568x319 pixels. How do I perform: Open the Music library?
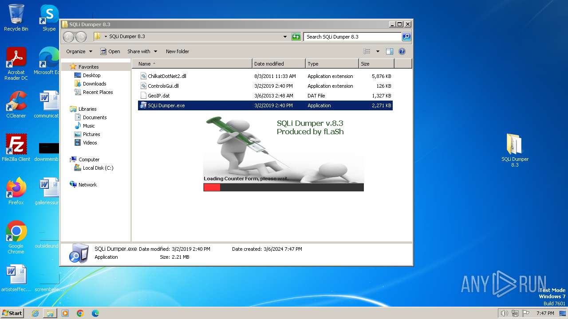89,126
